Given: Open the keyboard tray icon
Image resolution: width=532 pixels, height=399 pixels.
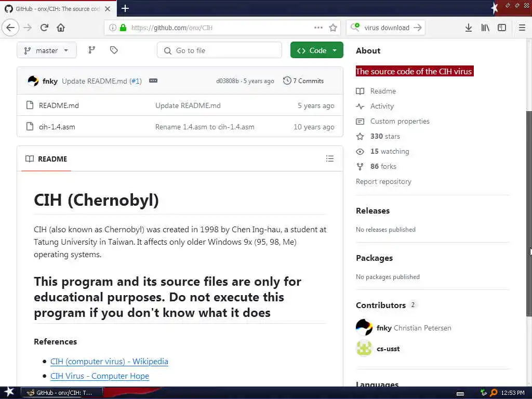Looking at the screenshot, I should pyautogui.click(x=460, y=393).
